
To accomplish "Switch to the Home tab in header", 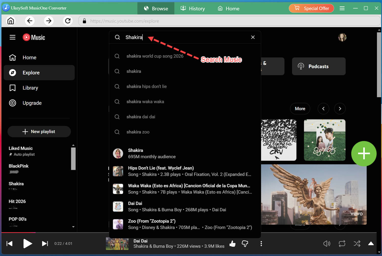I will point(228,8).
